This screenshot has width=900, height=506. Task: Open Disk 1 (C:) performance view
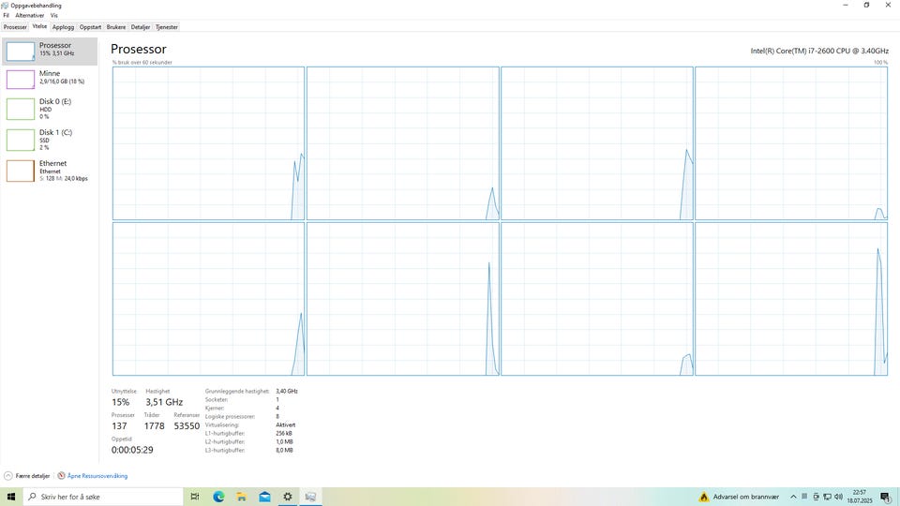point(50,140)
